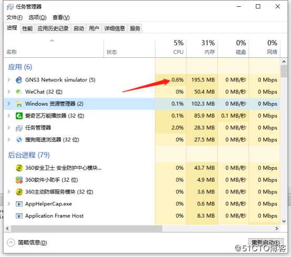Click the vertical scrollbar up arrow
Screen dimensions: 291x257
[284, 61]
